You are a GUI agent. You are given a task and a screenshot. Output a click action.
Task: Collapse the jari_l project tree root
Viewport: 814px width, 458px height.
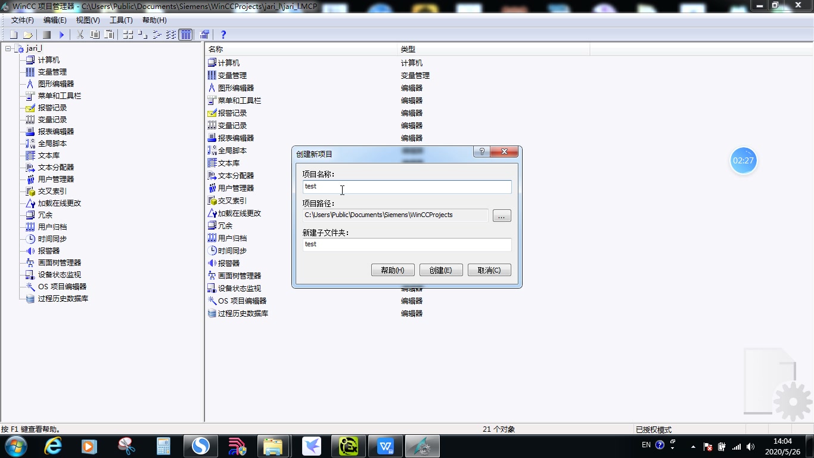click(x=7, y=48)
